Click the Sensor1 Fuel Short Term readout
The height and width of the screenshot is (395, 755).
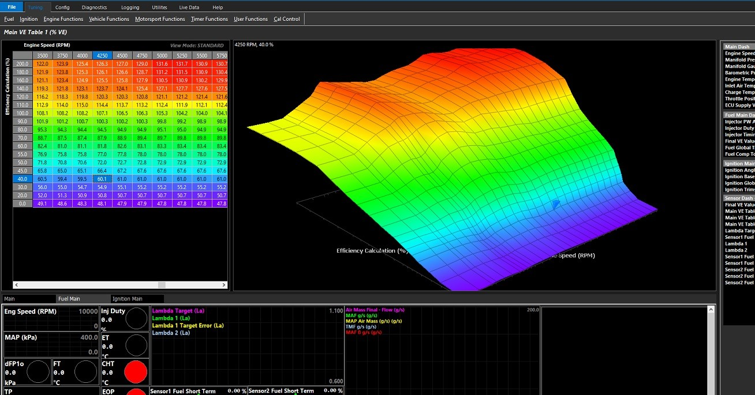point(199,391)
